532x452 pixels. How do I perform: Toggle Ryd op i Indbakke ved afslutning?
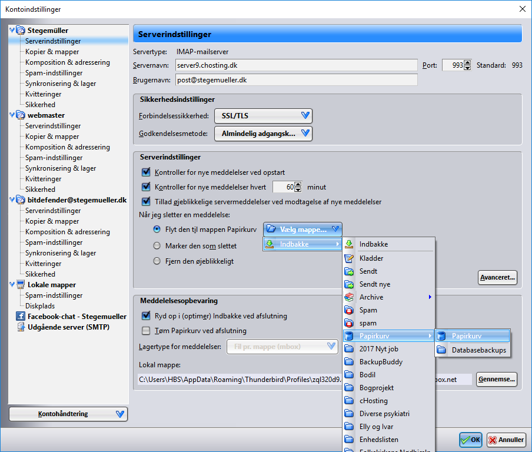pos(146,315)
